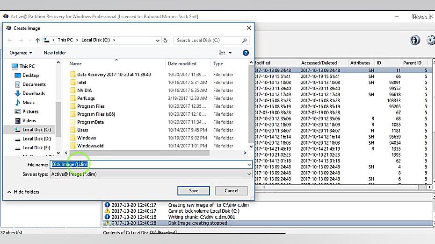The width and height of the screenshot is (435, 244).
Task: Go up one folder level
Action: (x=37, y=41)
